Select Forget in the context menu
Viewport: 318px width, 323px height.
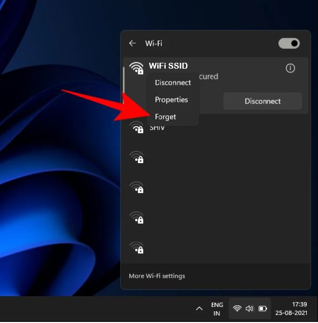pyautogui.click(x=165, y=117)
